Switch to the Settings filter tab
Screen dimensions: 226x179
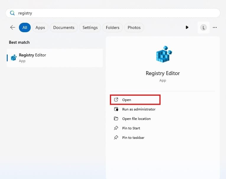point(90,27)
